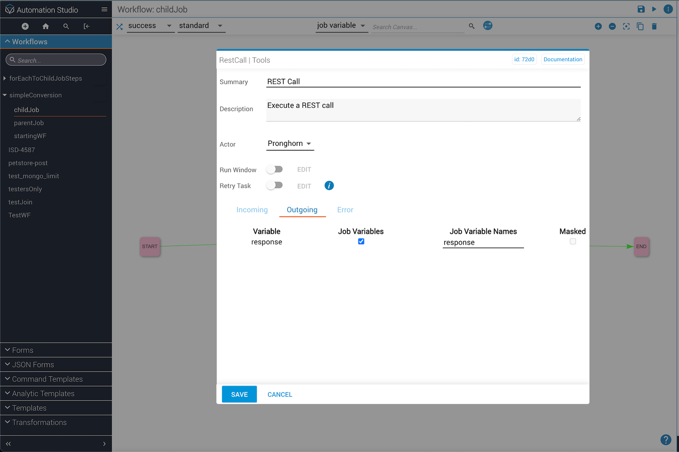Open the Documentation link
This screenshot has height=452, width=679.
click(x=563, y=59)
